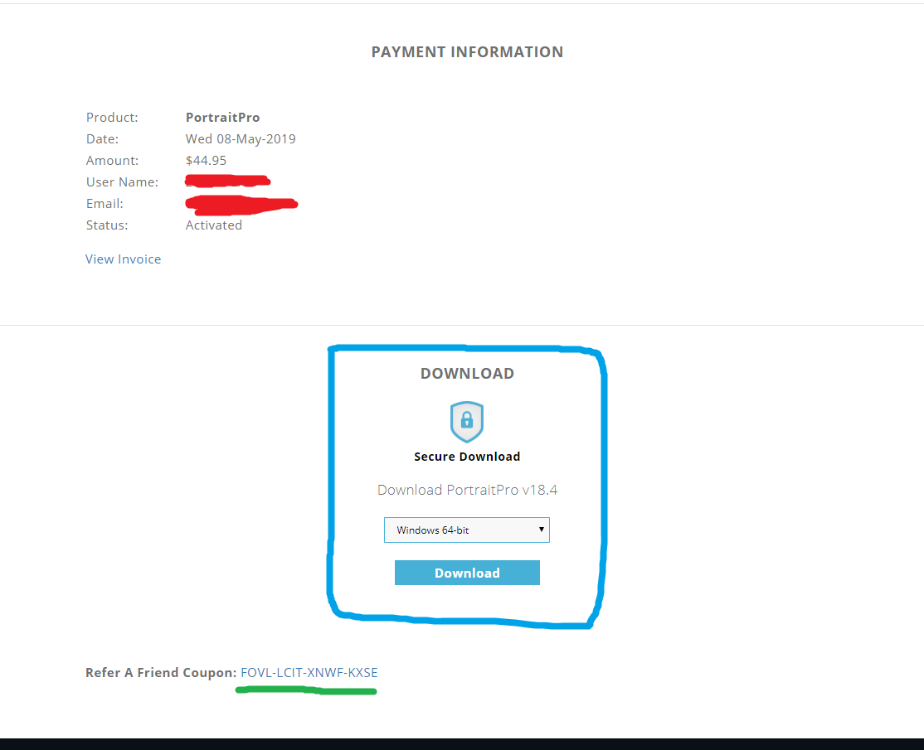Select the Download PortraitPro v18.4 text
The height and width of the screenshot is (750, 924).
coord(467,490)
